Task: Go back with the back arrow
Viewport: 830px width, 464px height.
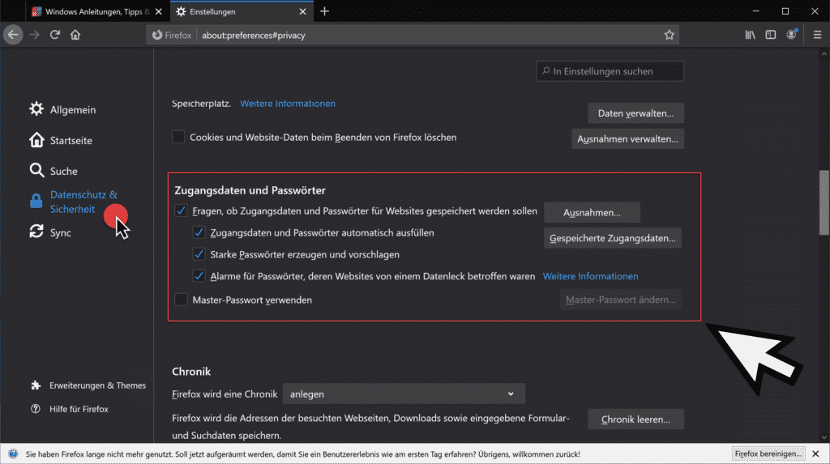Action: [x=13, y=35]
